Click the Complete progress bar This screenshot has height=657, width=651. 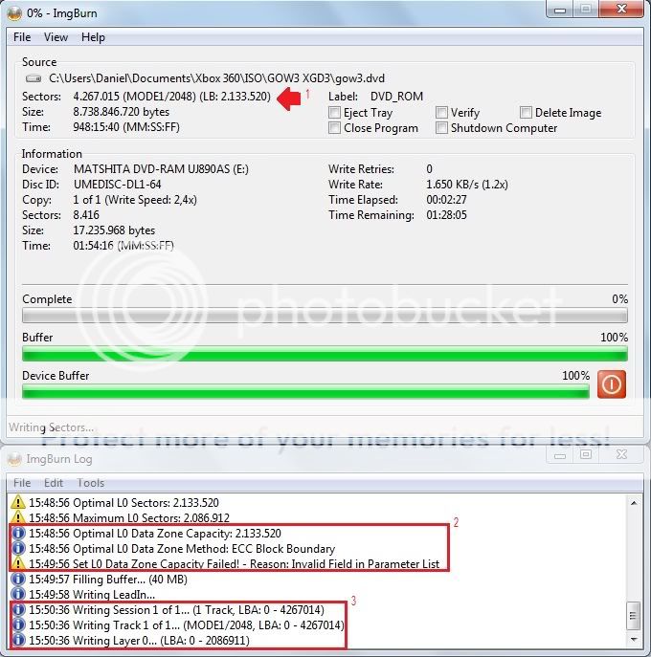pyautogui.click(x=325, y=316)
